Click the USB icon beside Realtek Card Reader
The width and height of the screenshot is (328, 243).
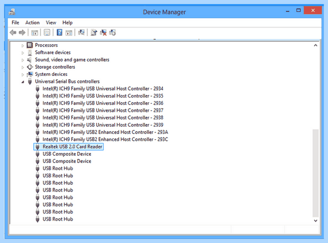(x=37, y=147)
